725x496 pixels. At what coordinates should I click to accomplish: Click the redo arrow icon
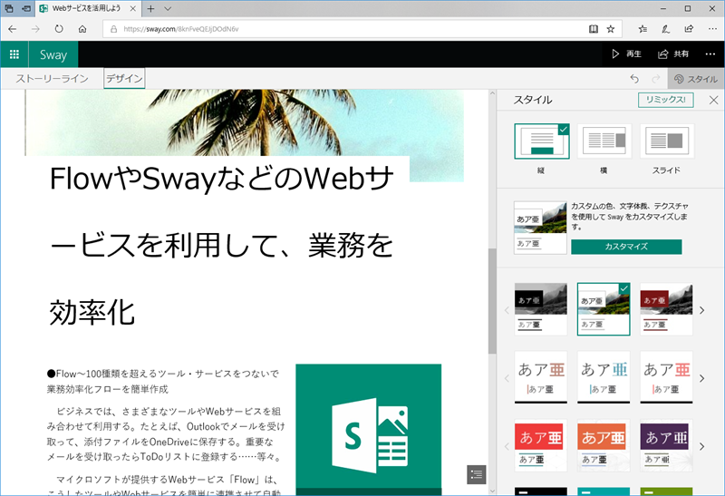(655, 79)
